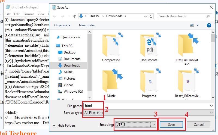
Task: Click the Save As dialog title icon
Action: (54, 7)
